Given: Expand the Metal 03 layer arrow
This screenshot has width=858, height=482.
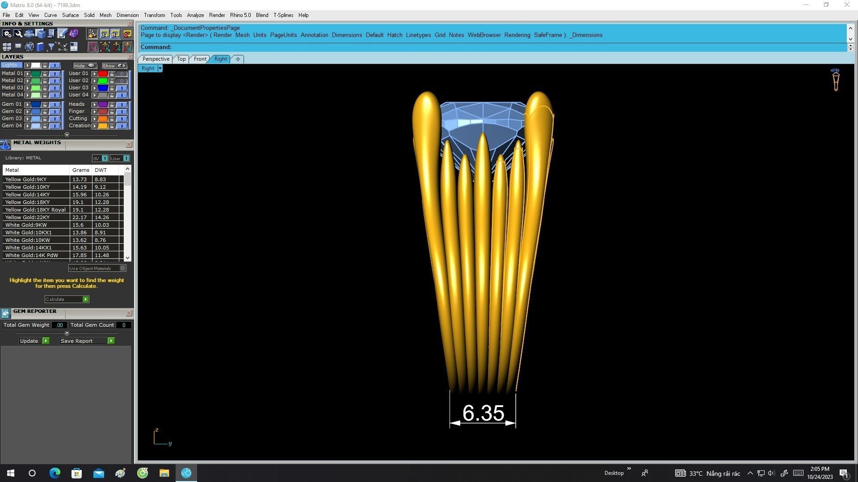Looking at the screenshot, I should click(27, 88).
